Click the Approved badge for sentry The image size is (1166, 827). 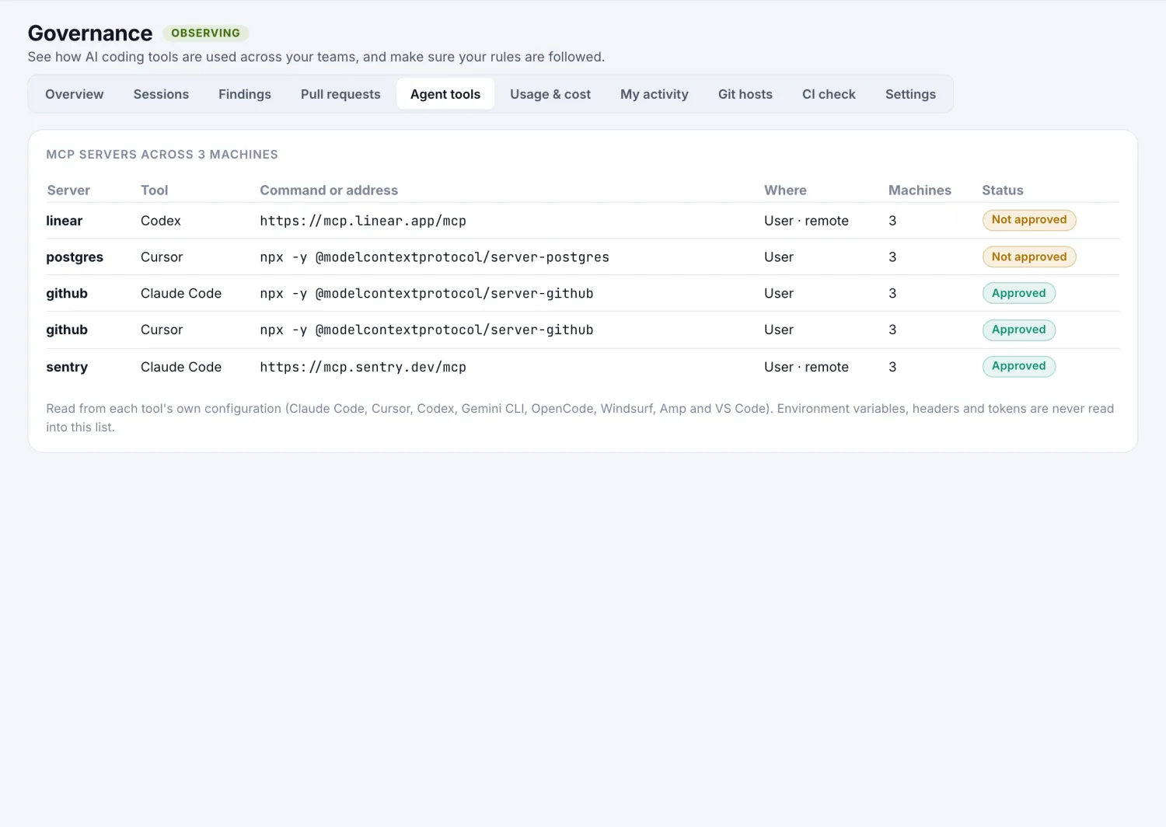pyautogui.click(x=1019, y=366)
